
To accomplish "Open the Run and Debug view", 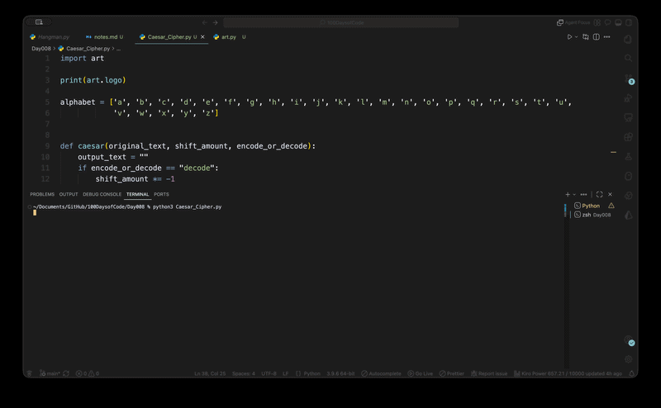I will (628, 98).
